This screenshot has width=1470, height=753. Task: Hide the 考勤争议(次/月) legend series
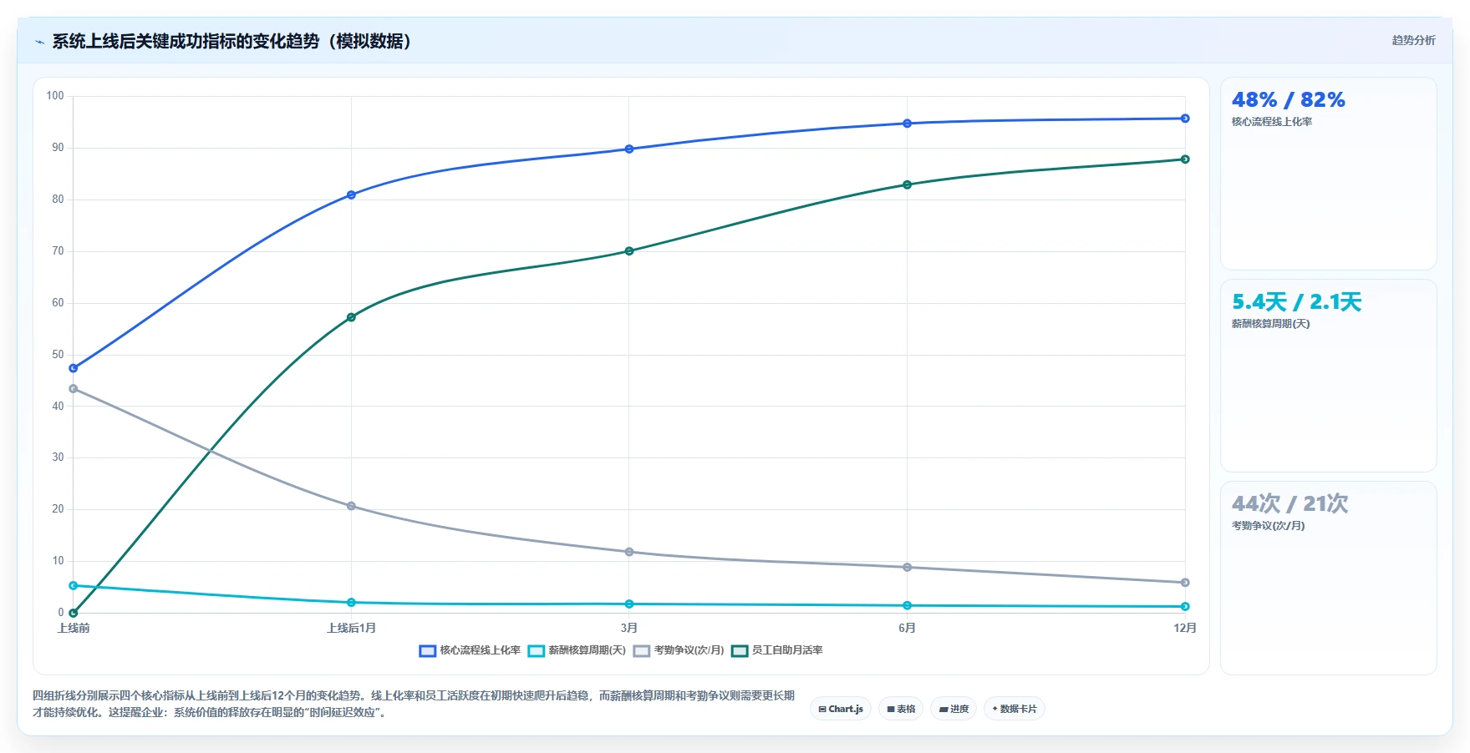(x=679, y=650)
